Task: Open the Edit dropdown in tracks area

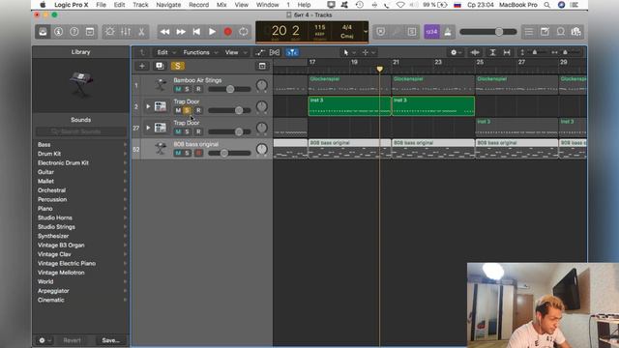Action: 165,52
